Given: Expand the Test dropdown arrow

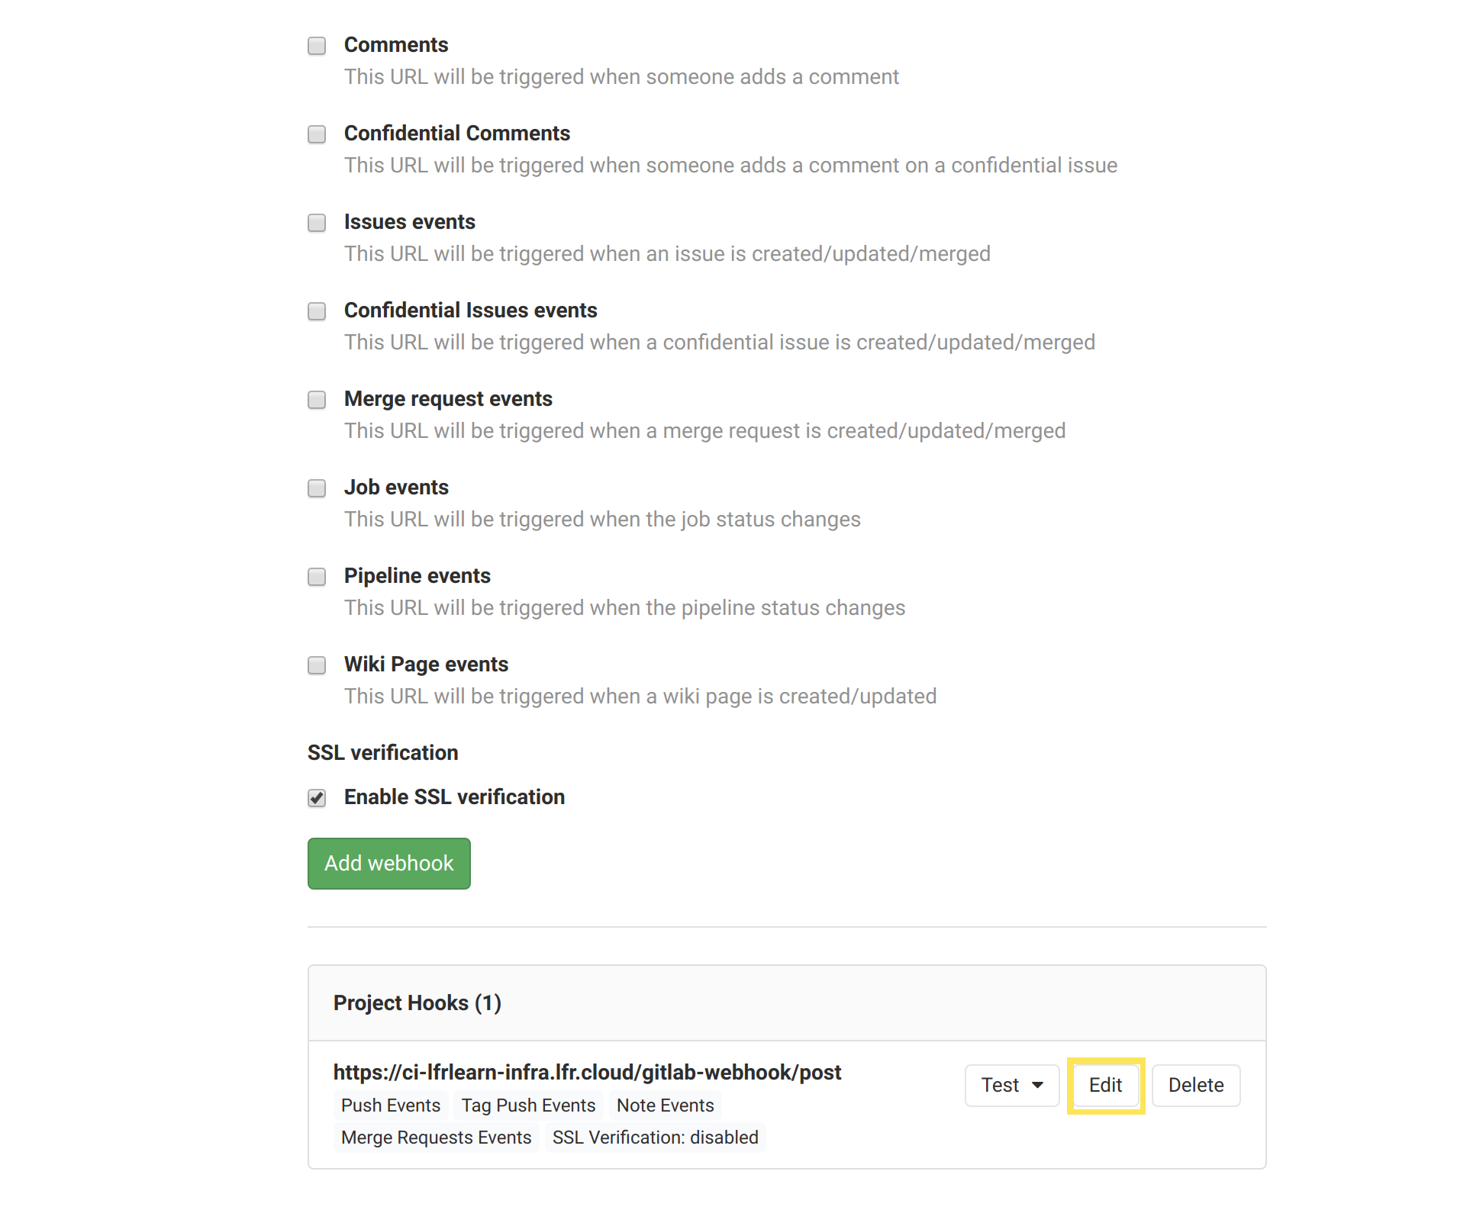Looking at the screenshot, I should (x=1036, y=1086).
